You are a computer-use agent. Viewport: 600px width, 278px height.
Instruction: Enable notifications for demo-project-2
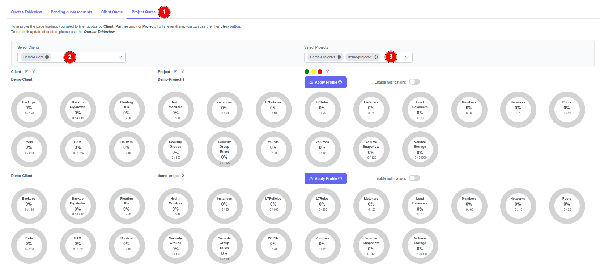[x=414, y=178]
